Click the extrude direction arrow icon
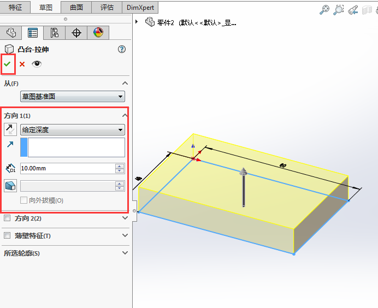The height and width of the screenshot is (308, 378). tap(10, 144)
